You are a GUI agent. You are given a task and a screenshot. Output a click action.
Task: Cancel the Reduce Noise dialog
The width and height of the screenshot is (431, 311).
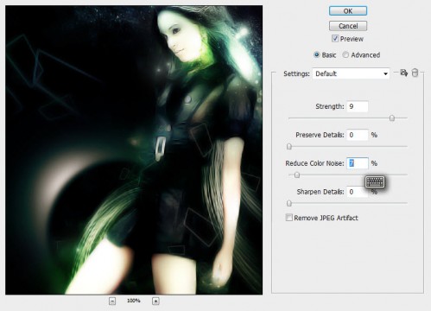pyautogui.click(x=348, y=26)
